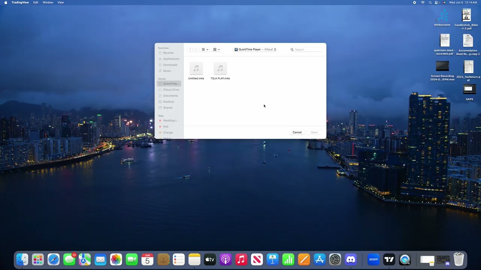Viewport: 481px width, 270px height.
Task: Select the TSLA PLAY.m4a audio file
Action: (220, 71)
